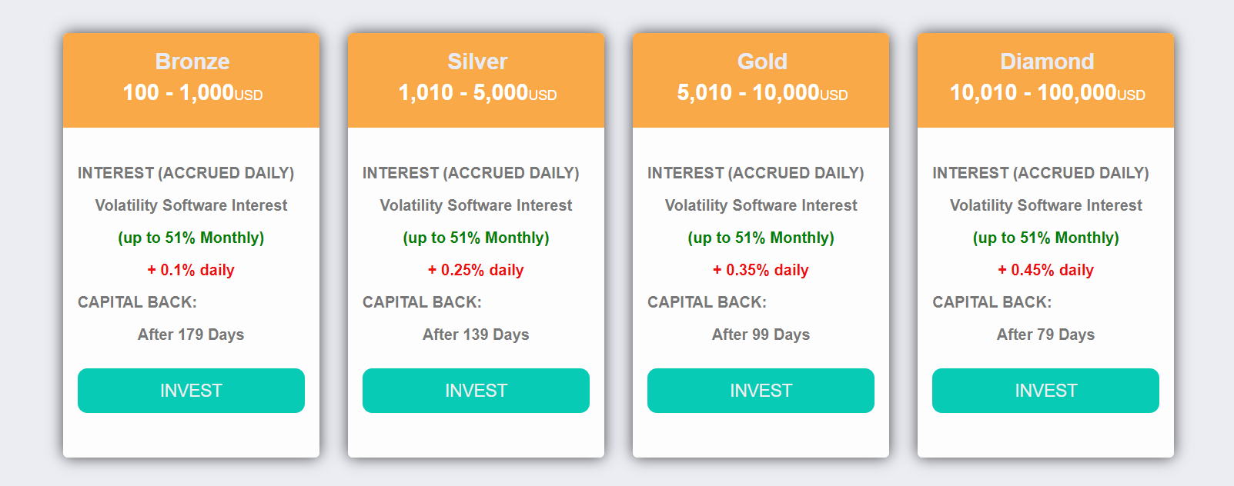Screen dimensions: 1234x486
Task: Click 'After 99 Days' capital back text
Action: click(761, 335)
